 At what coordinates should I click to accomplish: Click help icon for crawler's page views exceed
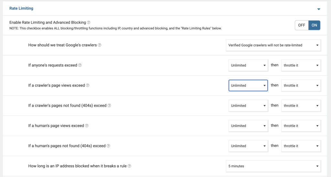pyautogui.click(x=88, y=86)
